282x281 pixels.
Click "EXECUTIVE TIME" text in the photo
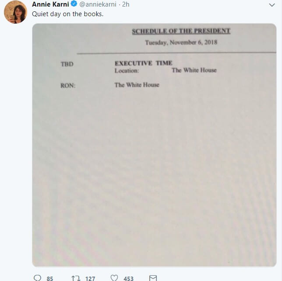click(144, 63)
